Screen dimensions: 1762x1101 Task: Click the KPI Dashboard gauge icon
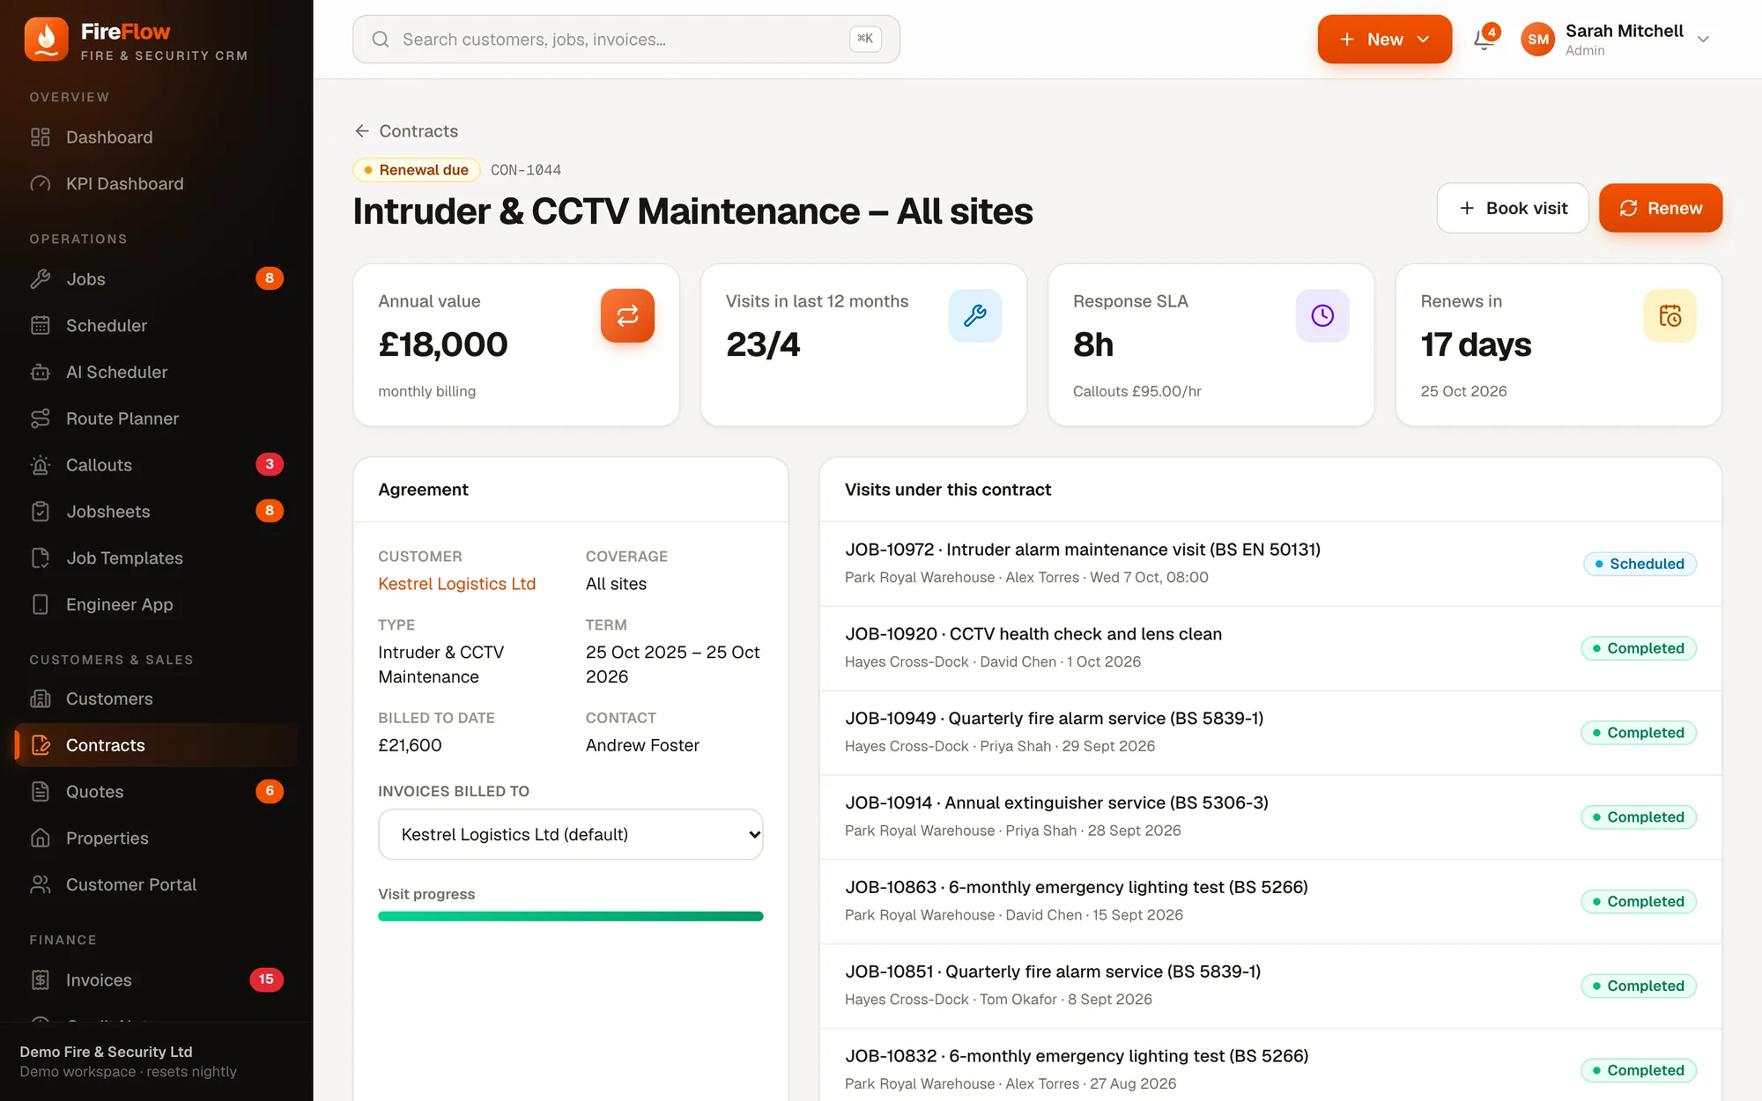click(x=41, y=184)
